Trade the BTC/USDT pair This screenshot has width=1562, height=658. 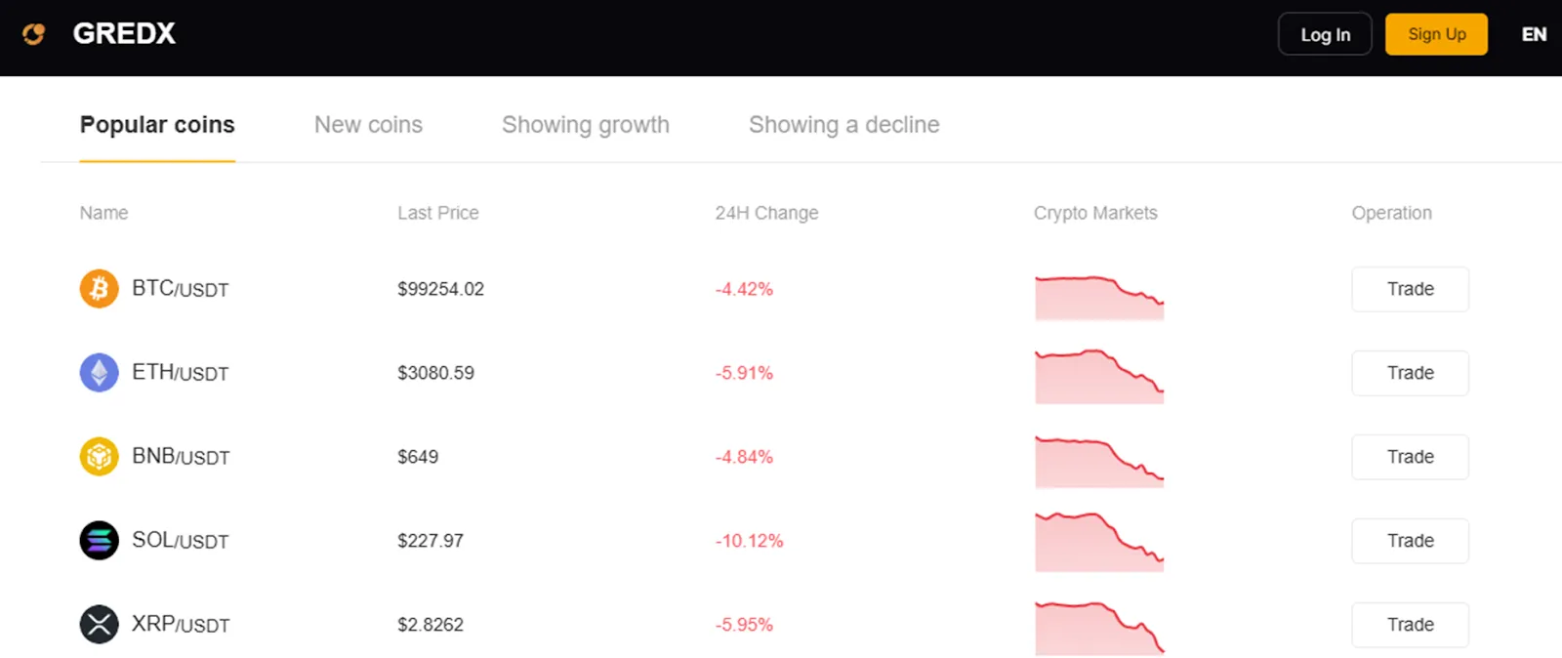(1410, 289)
